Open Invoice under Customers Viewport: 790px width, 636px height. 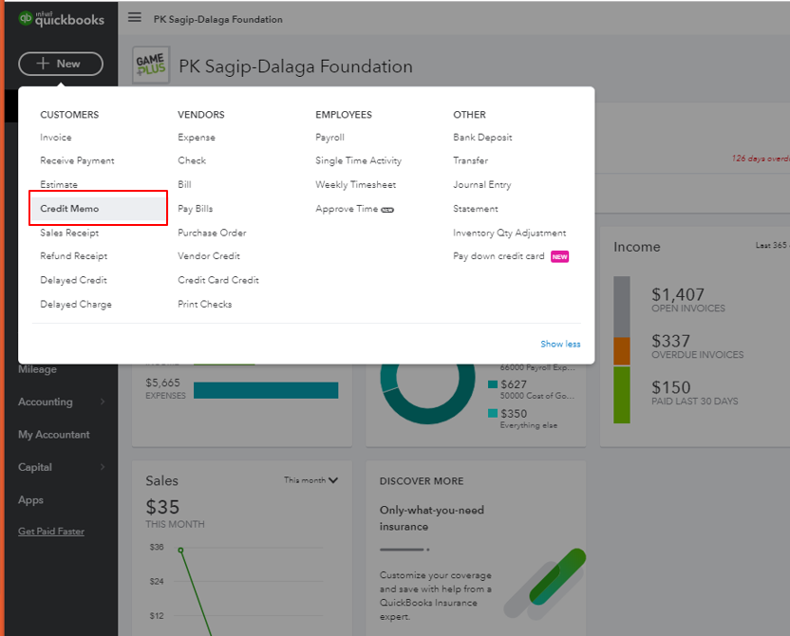[x=56, y=138]
